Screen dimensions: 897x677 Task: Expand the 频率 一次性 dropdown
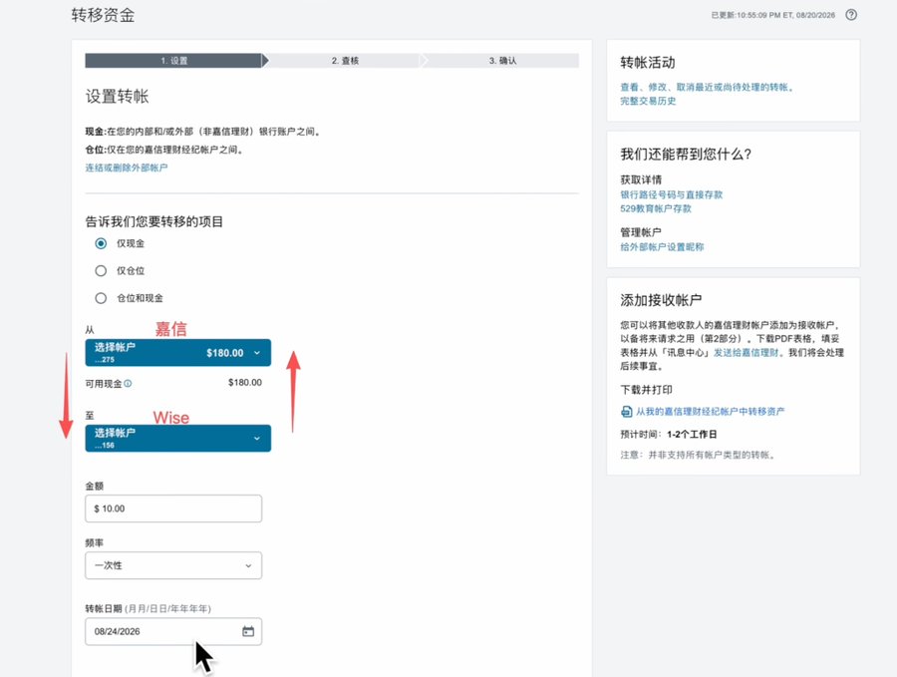(x=173, y=565)
